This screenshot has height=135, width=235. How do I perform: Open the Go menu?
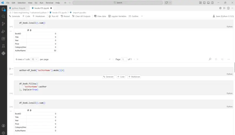[x=36, y=3]
